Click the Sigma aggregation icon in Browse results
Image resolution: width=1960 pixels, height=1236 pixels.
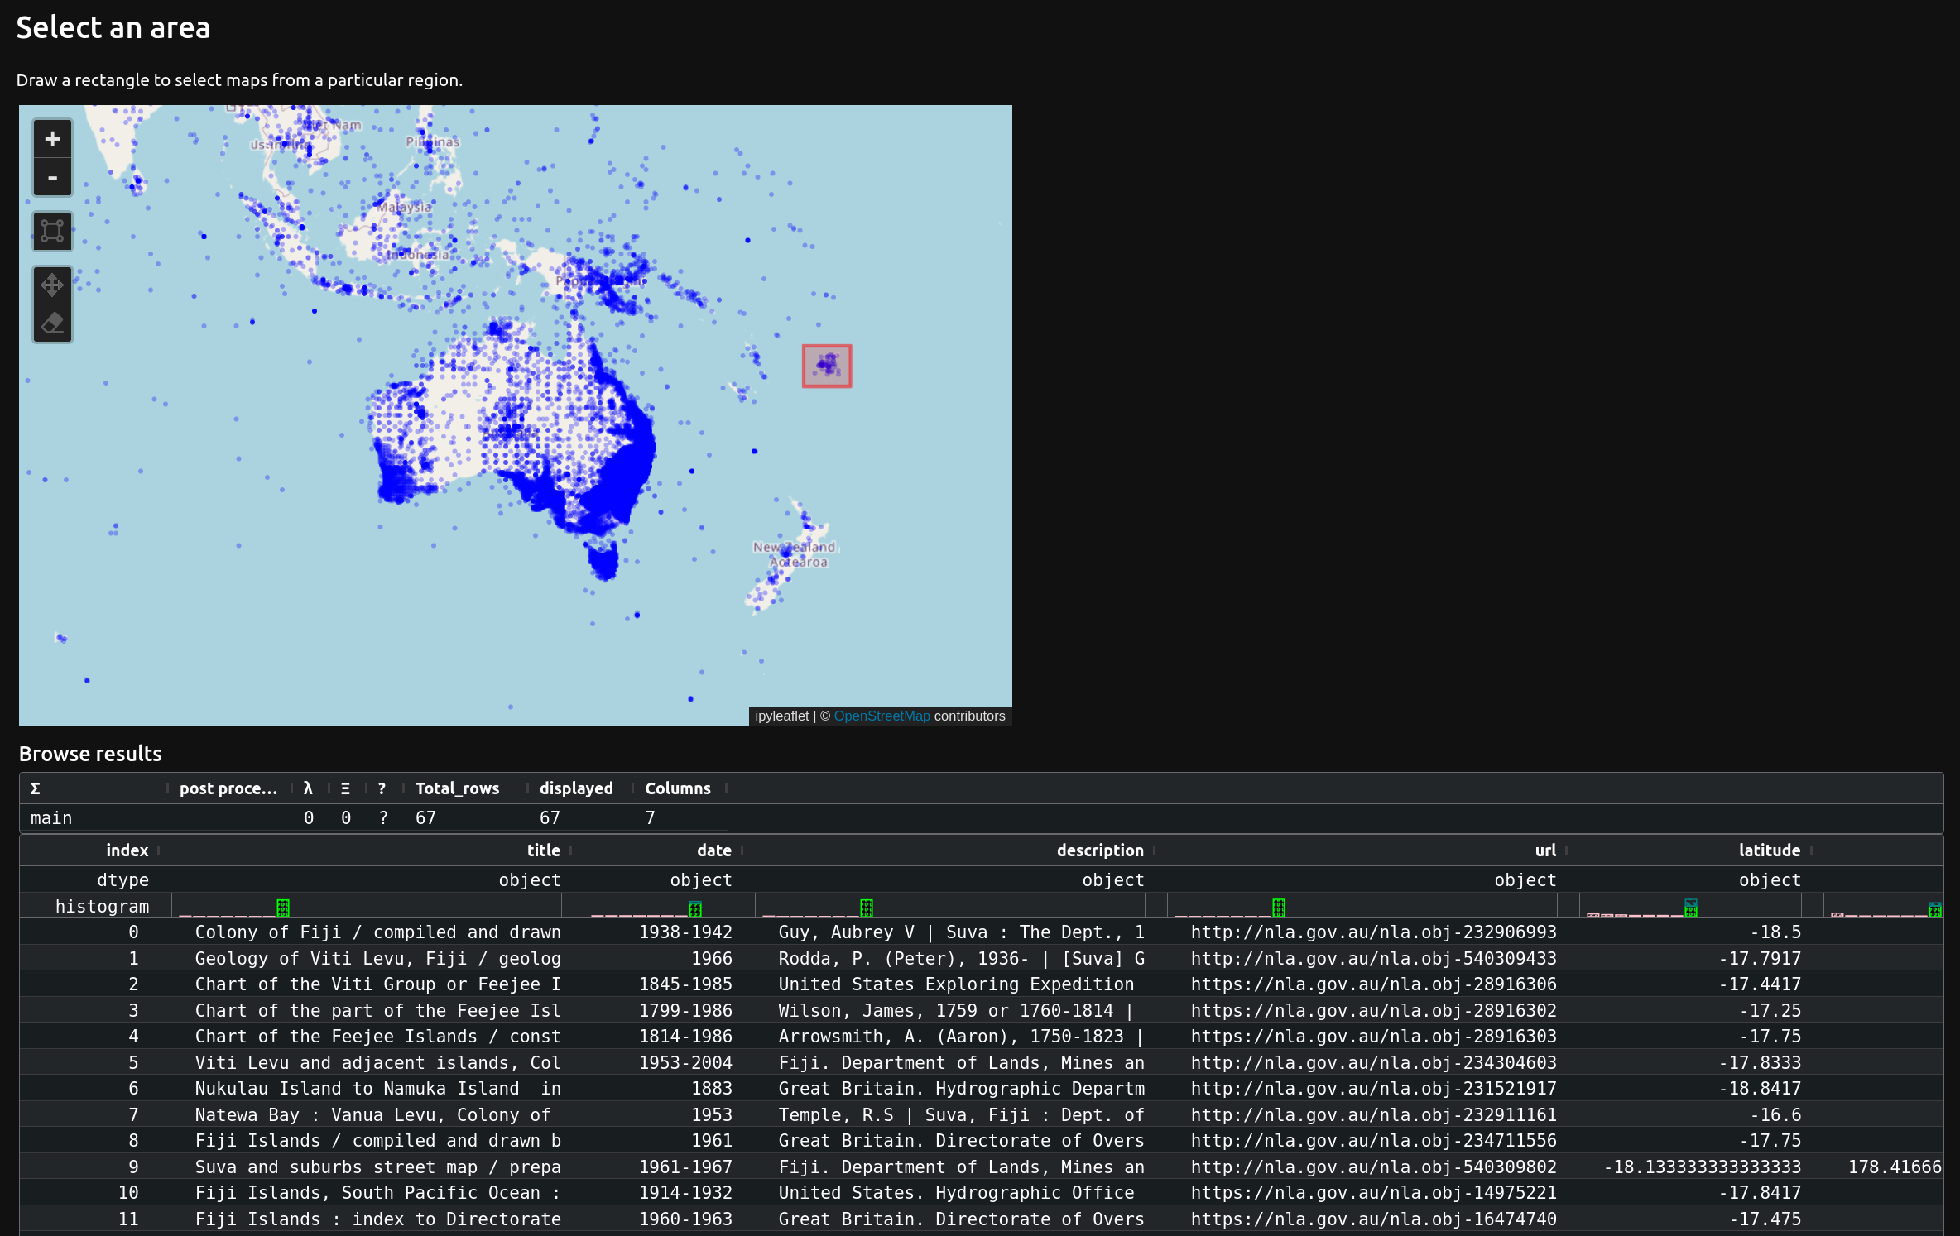tap(33, 788)
